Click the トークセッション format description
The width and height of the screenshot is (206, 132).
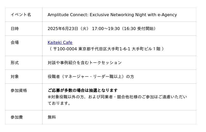click(85, 63)
